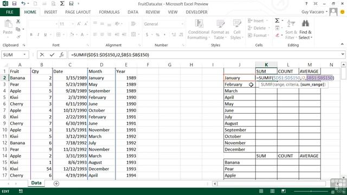This screenshot has width=347, height=195.
Task: Click the Find & Select binoculars icon
Action: (305, 24)
